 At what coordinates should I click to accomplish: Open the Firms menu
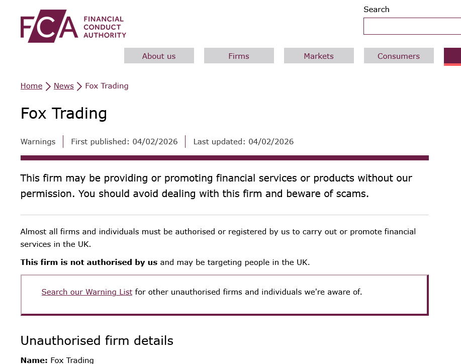239,56
